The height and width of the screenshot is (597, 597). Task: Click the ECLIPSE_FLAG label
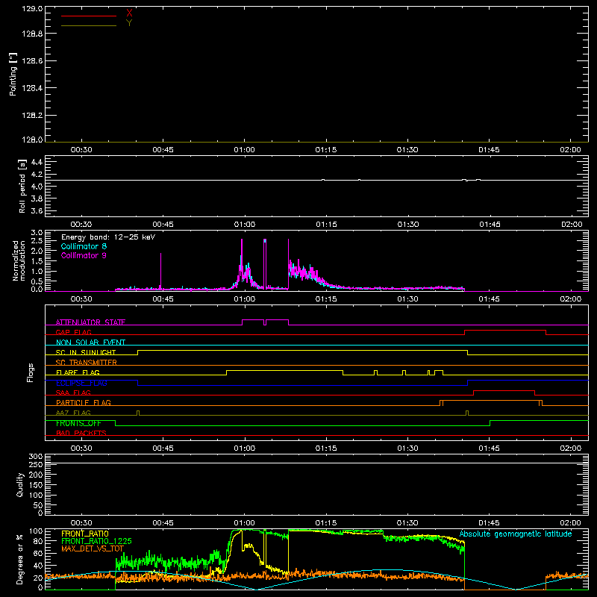point(81,383)
